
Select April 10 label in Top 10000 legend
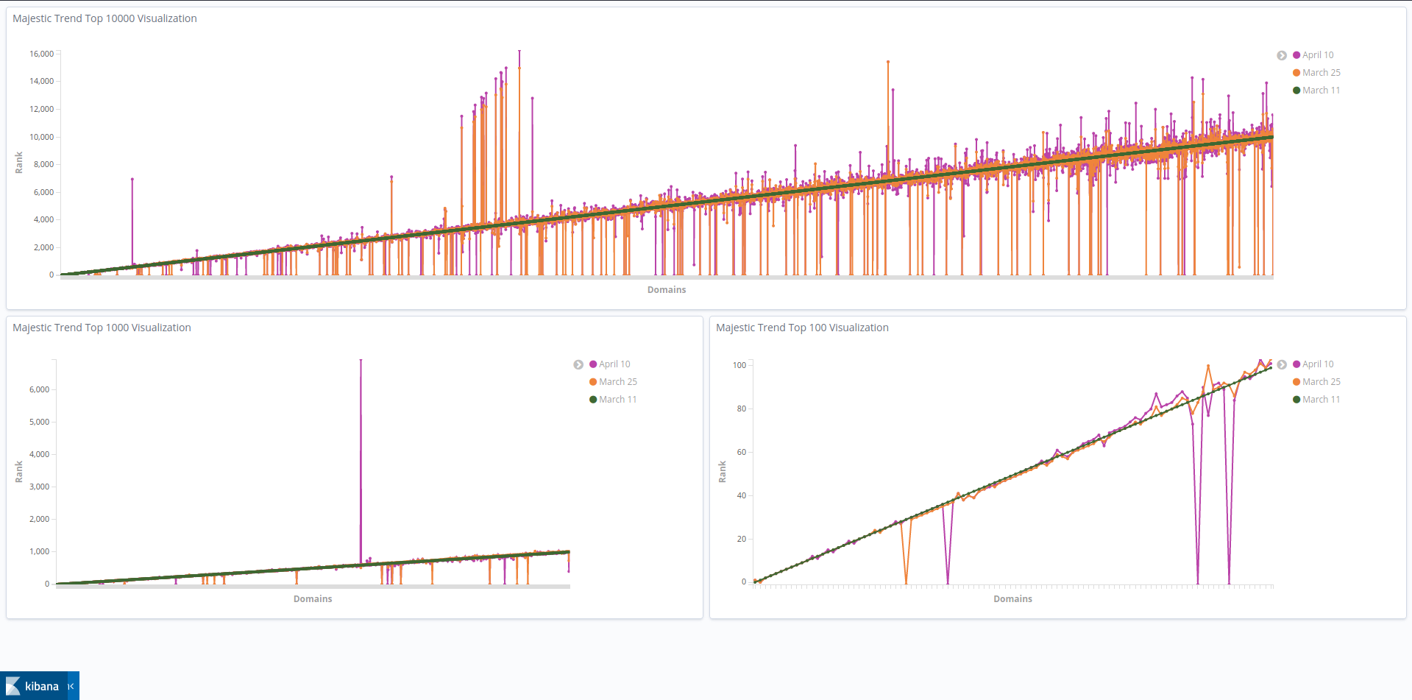pos(1318,55)
